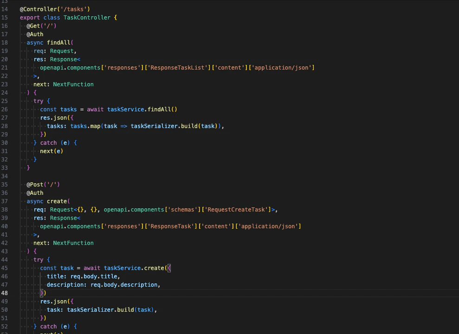
Task: Place cursor on the TaskController class name
Action: (87, 17)
